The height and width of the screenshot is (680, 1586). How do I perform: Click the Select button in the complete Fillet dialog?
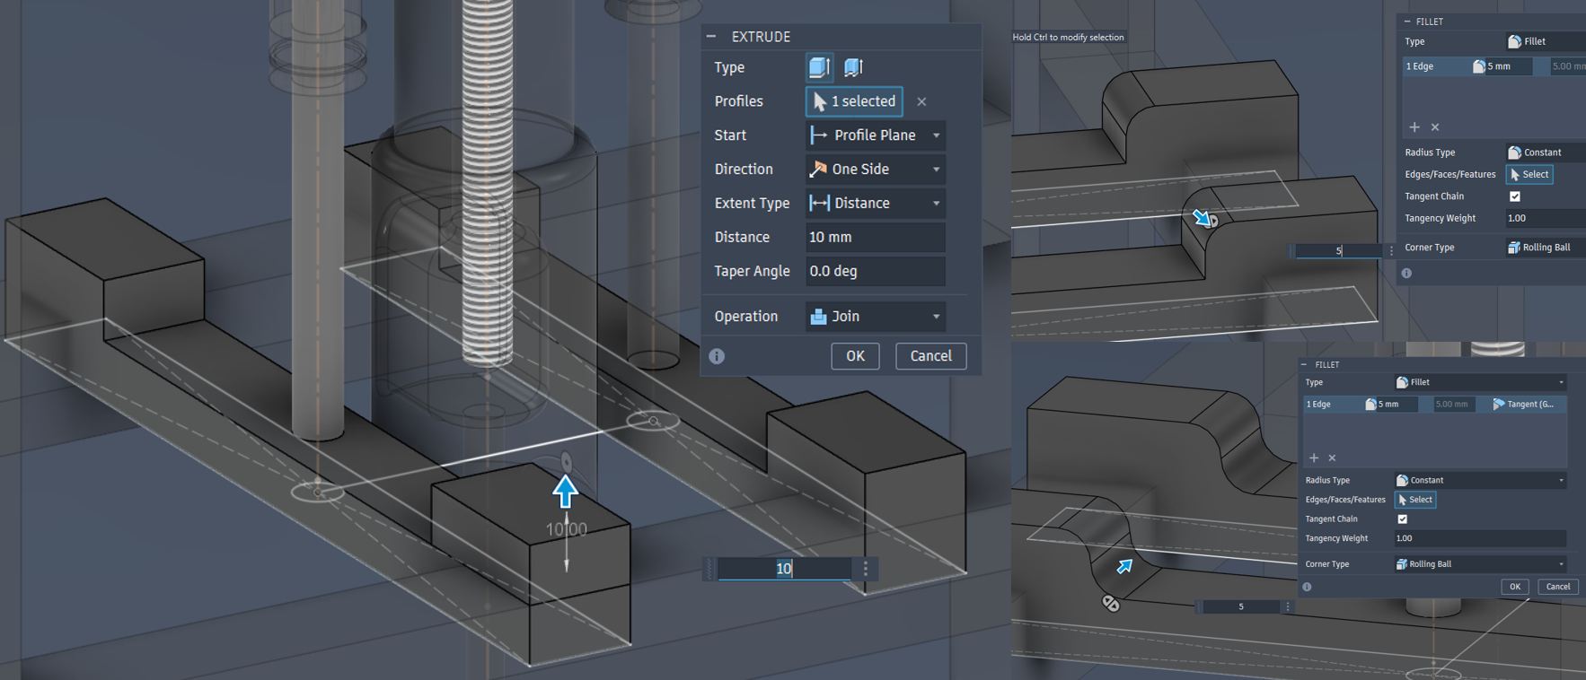point(1415,500)
